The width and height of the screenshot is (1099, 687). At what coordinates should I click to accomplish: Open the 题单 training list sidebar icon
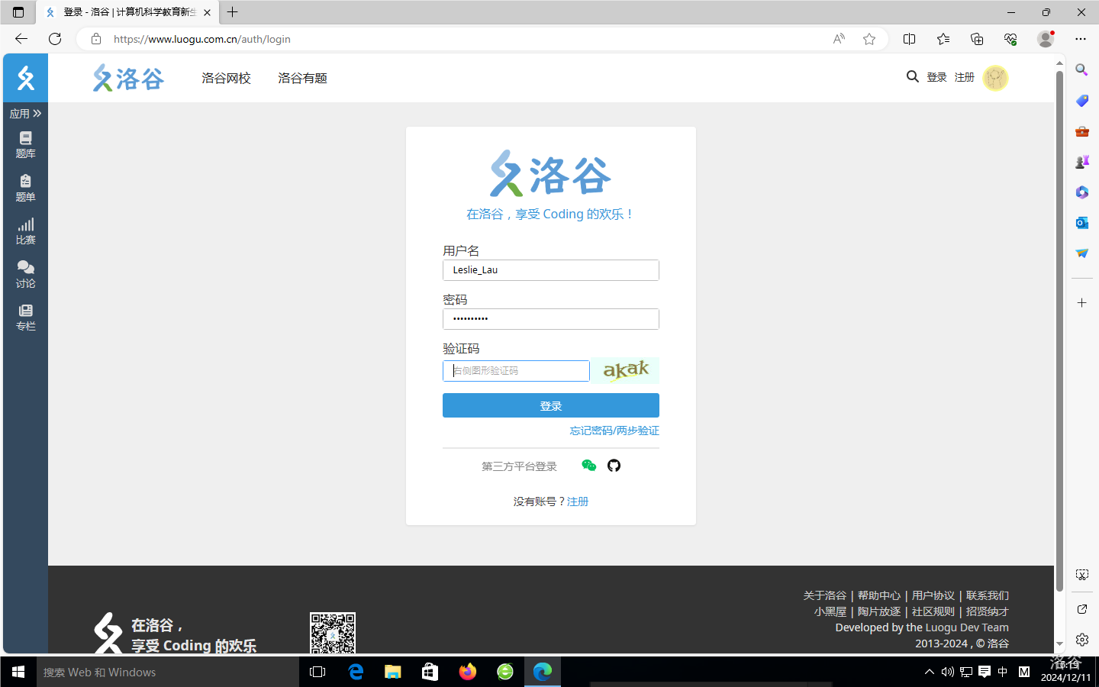(25, 187)
